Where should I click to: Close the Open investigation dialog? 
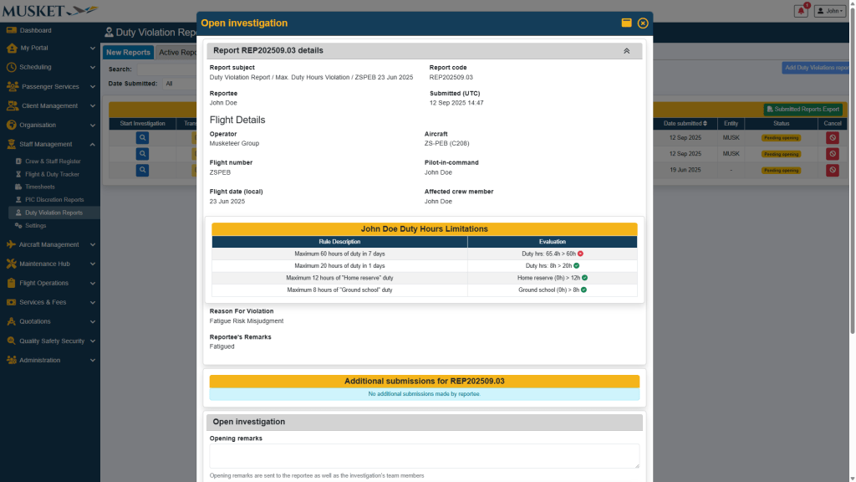(x=643, y=23)
